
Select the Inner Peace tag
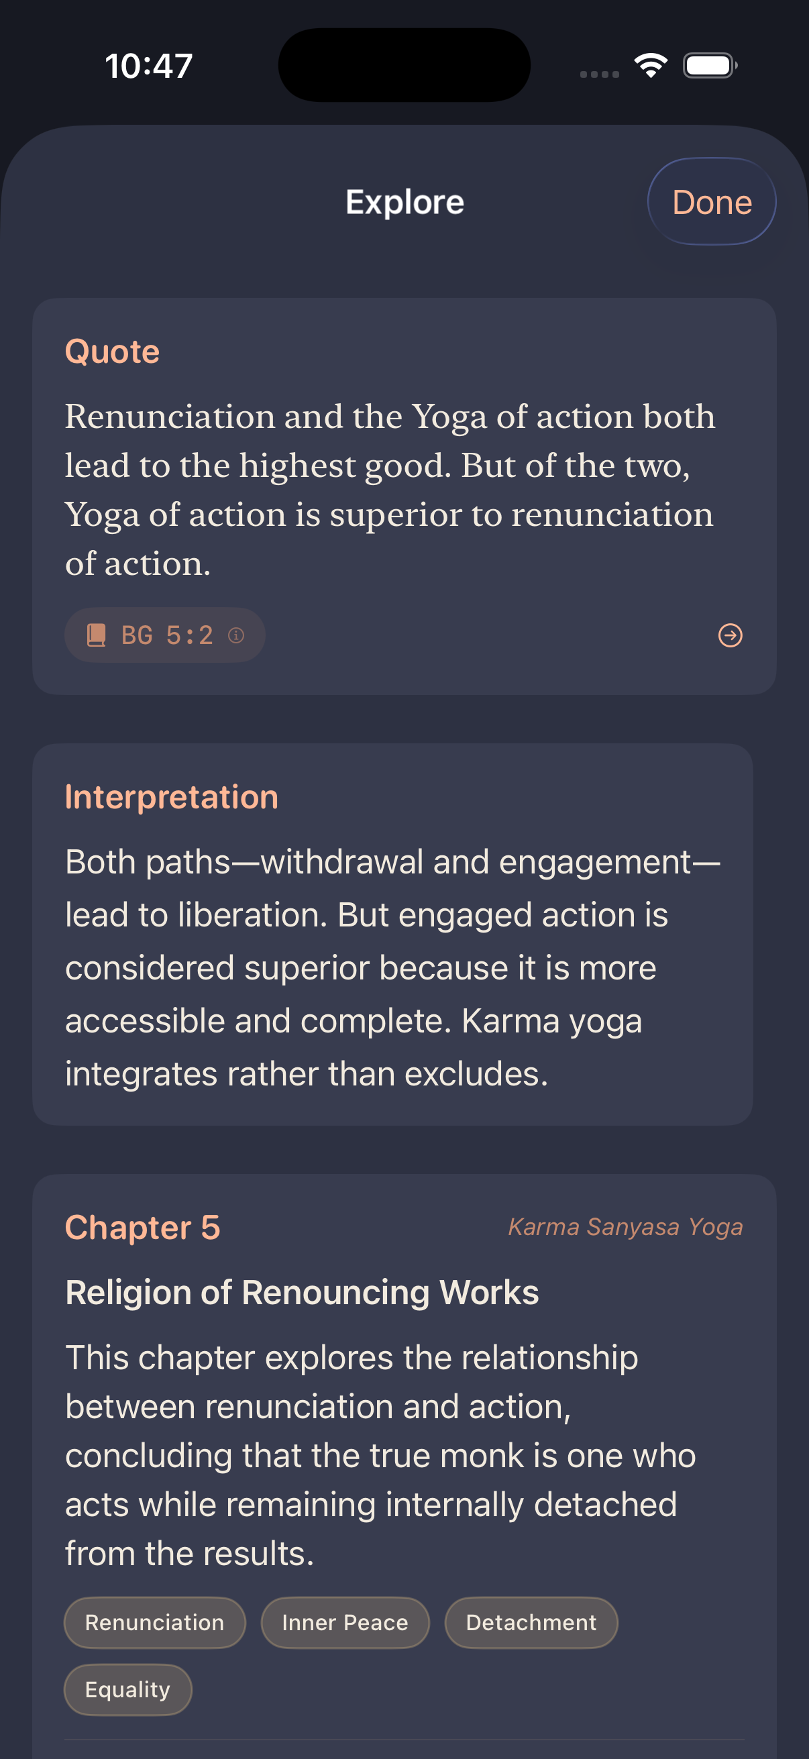point(345,1621)
